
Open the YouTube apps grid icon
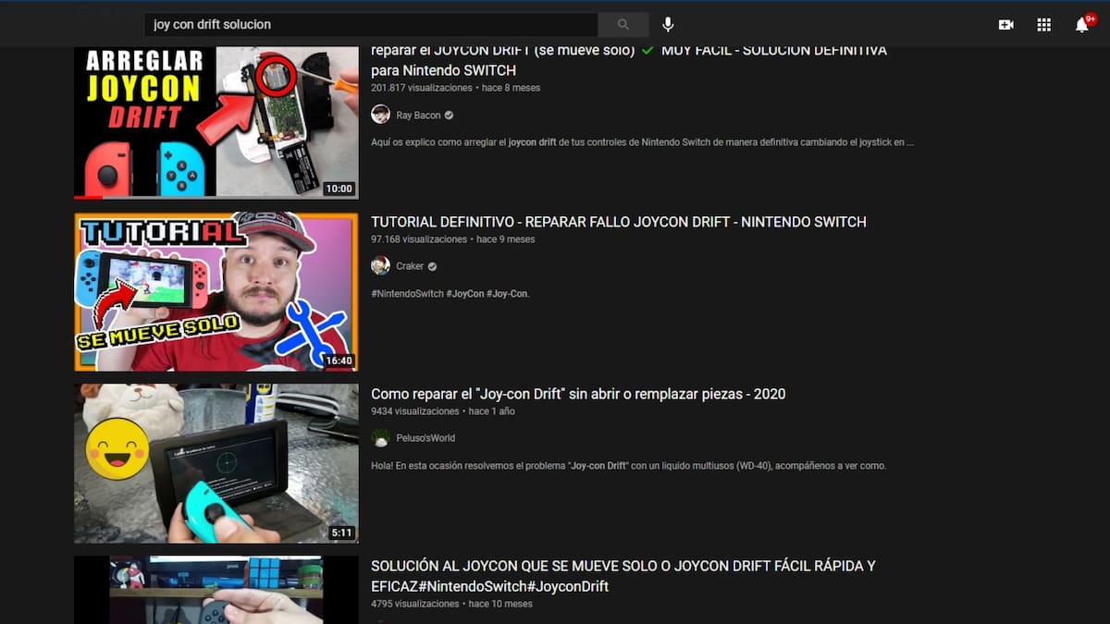[x=1044, y=25]
